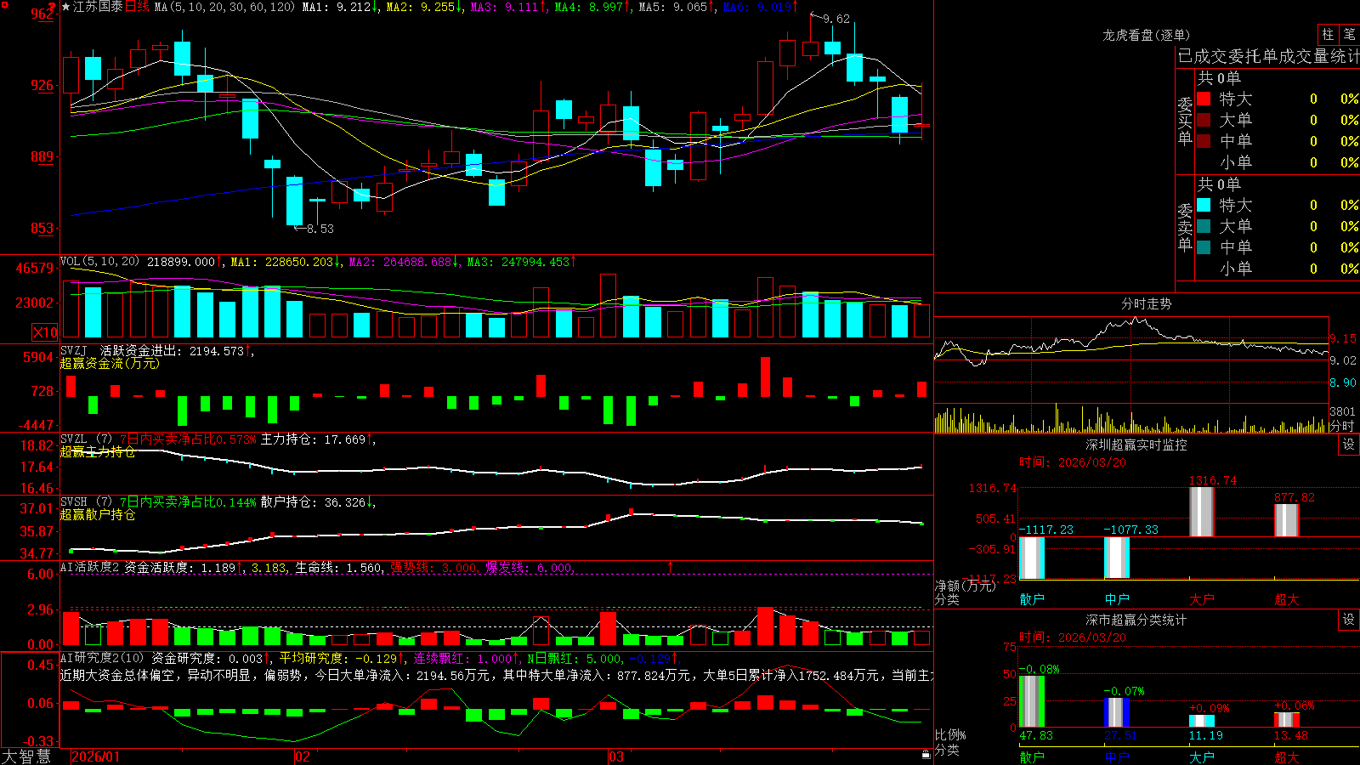The height and width of the screenshot is (765, 1360).
Task: Click the dark red 大单 buy order swatch
Action: [x=1204, y=120]
